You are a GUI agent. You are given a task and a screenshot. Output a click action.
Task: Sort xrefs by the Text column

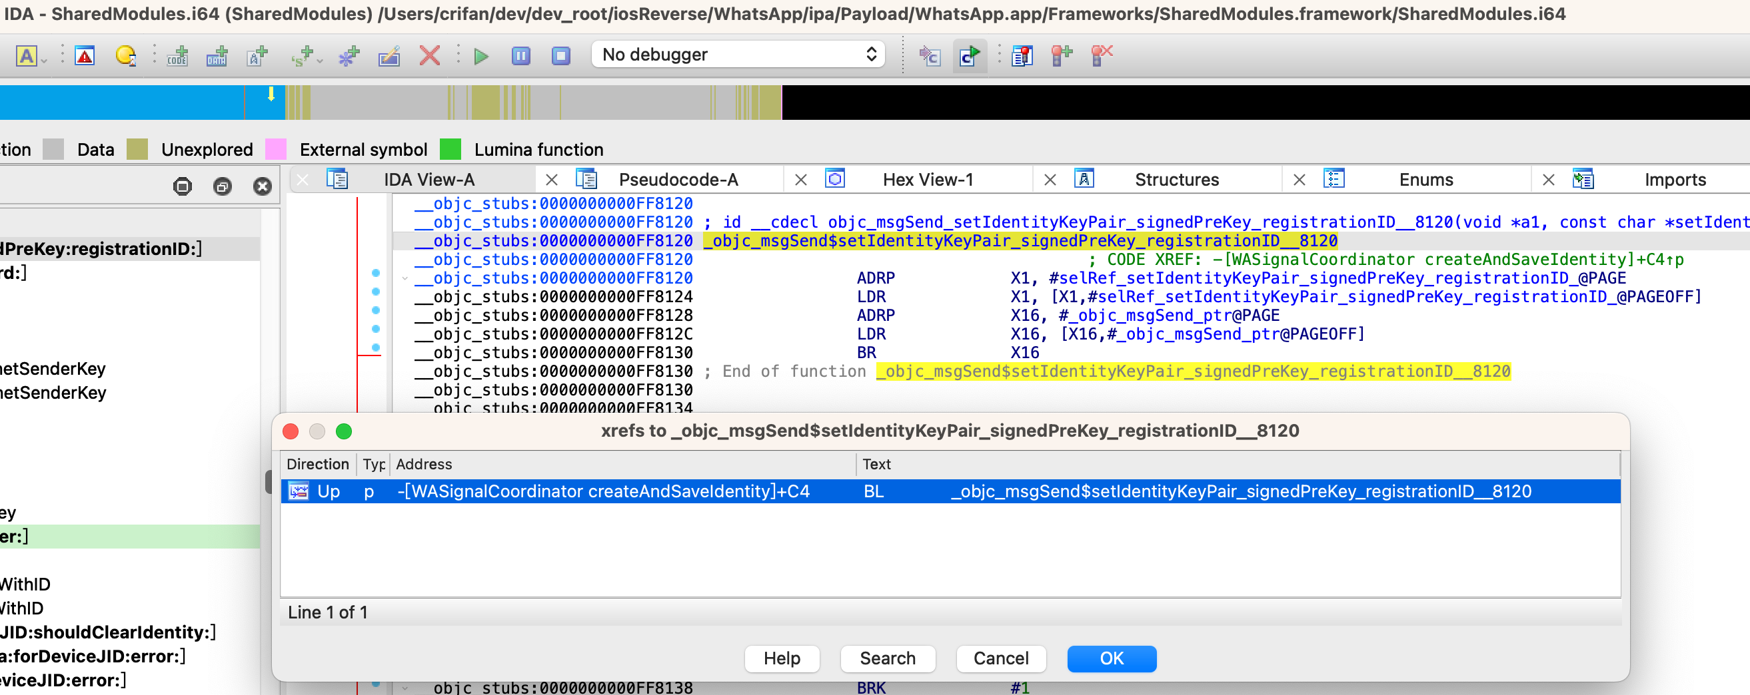pos(1237,464)
